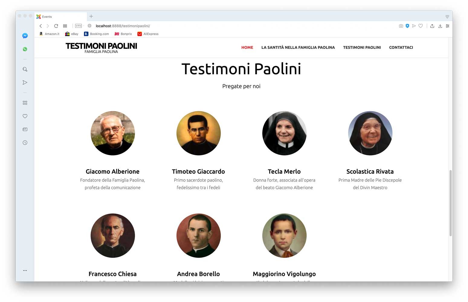Go to the HOME menu item
Screen dimensions: 468x302
(247, 47)
